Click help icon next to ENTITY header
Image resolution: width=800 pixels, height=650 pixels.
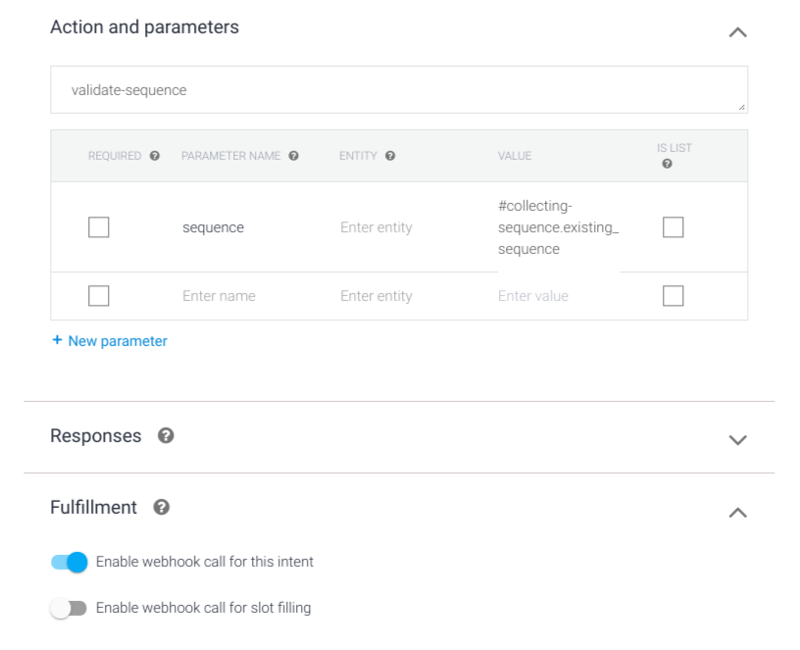390,156
